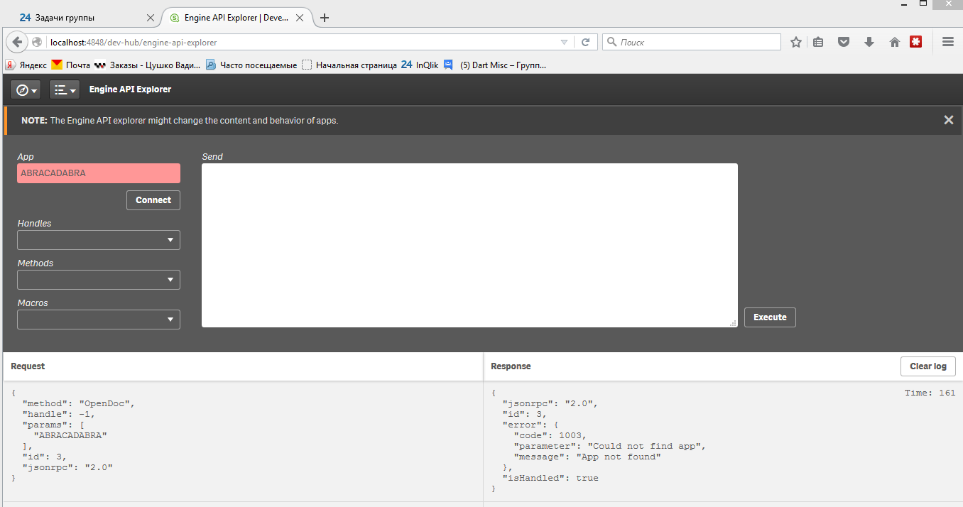Screen dimensions: 963x507
Task: Execute the API request
Action: tap(770, 317)
